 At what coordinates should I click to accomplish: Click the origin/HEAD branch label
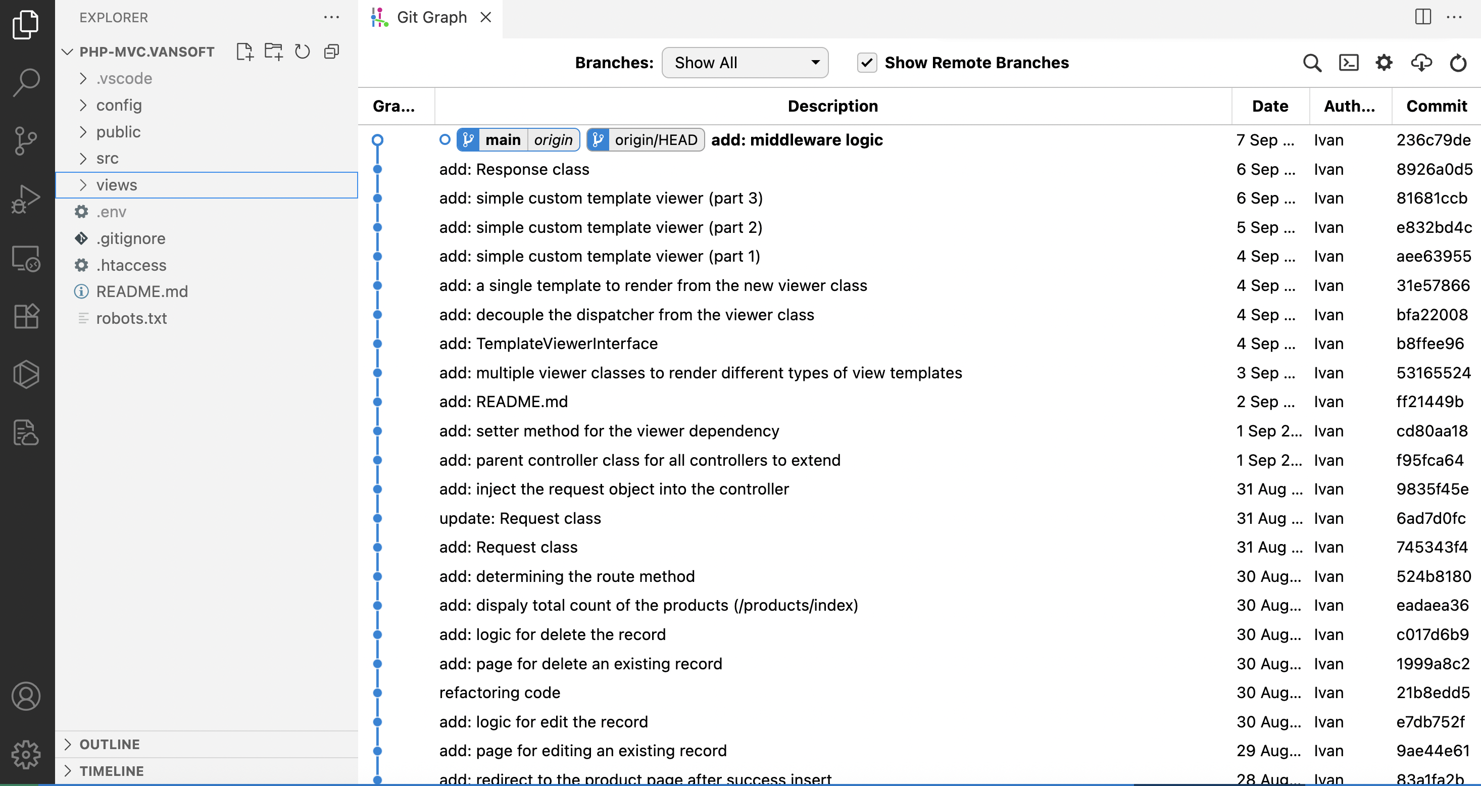[x=656, y=140]
